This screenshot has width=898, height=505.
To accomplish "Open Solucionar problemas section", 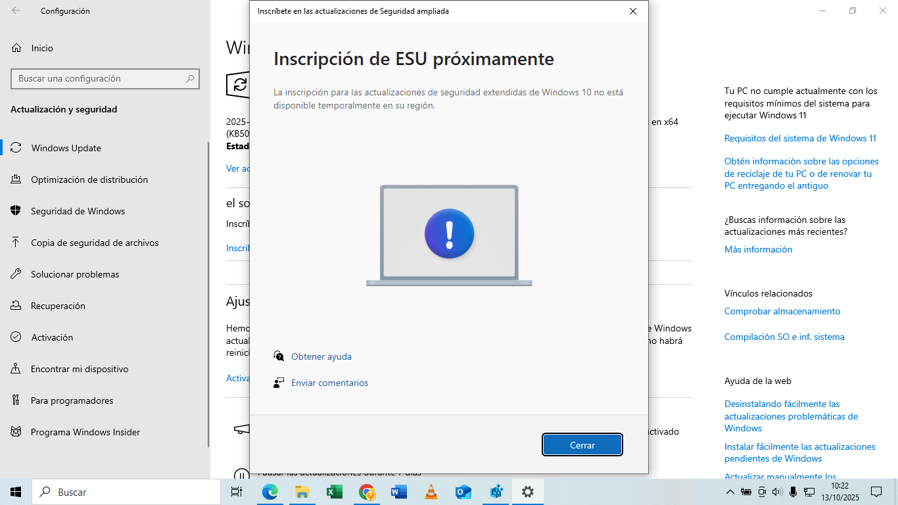I will [x=105, y=274].
